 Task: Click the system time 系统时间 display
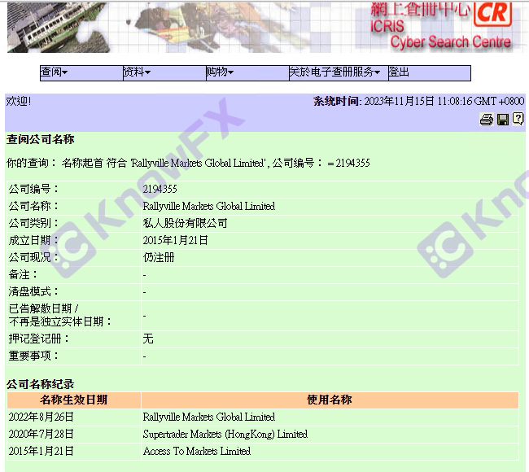tap(418, 101)
